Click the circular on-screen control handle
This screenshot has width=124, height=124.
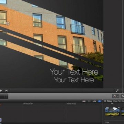pos(8,23)
